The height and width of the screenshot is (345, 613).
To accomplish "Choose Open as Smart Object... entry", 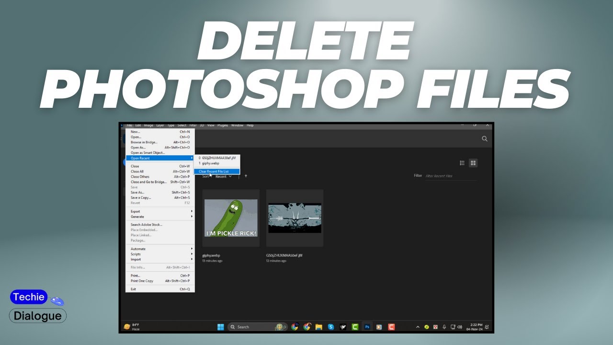I will 160,153.
